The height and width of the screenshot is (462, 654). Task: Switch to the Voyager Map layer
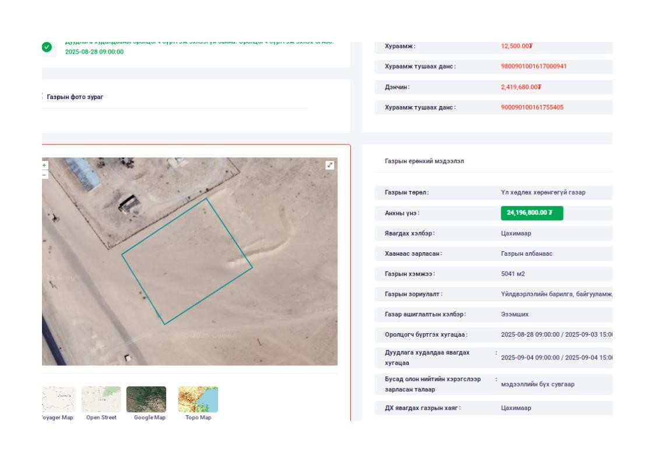click(x=58, y=399)
